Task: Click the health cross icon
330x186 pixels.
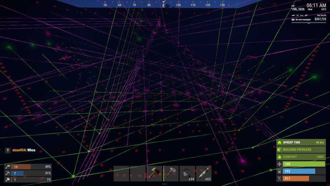Action: (x=279, y=164)
